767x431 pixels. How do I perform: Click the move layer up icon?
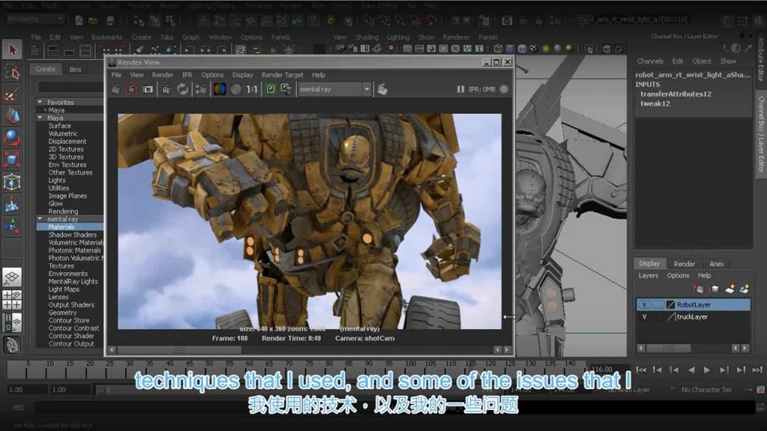pyautogui.click(x=699, y=290)
